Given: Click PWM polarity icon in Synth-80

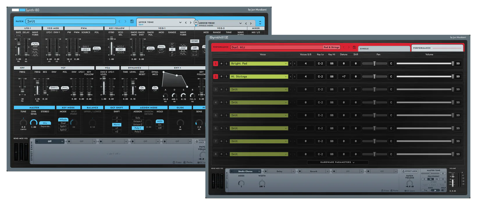Looking at the screenshot, I should (x=97, y=49).
